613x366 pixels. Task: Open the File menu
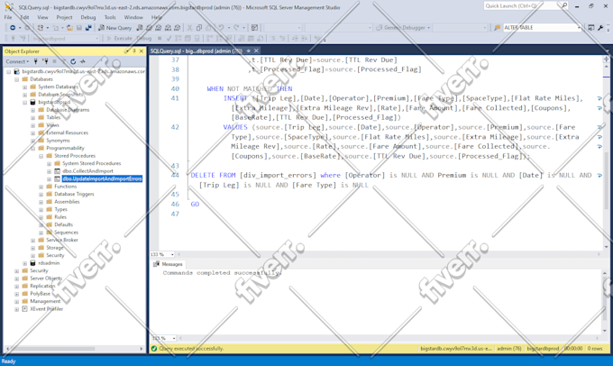[8, 17]
